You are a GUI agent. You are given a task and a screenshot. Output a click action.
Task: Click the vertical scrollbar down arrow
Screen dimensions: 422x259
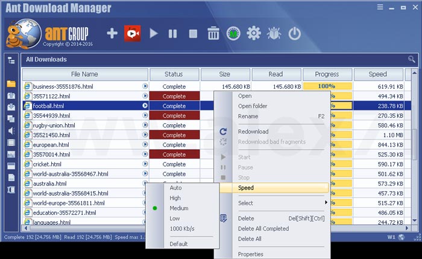415,221
